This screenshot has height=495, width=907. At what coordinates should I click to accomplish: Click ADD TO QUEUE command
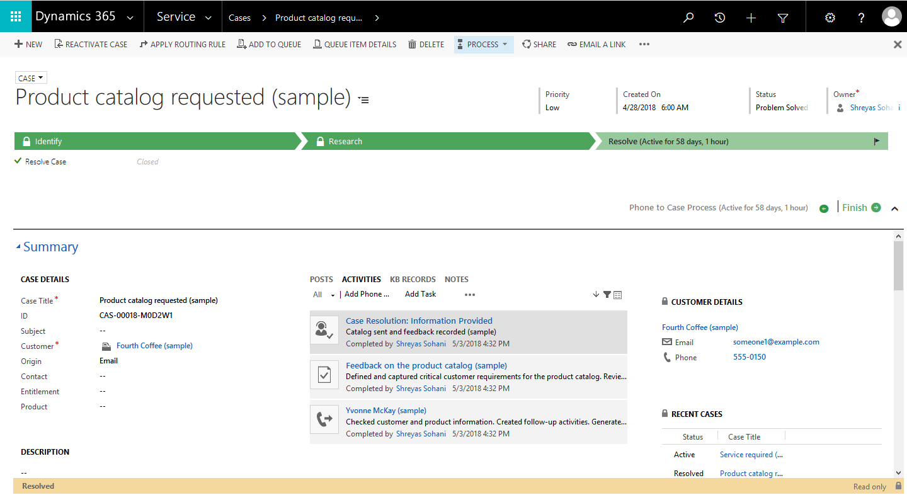pos(269,45)
